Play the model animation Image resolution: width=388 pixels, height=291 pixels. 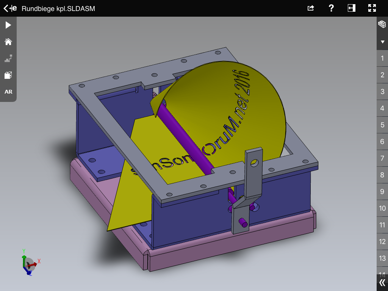pyautogui.click(x=8, y=25)
